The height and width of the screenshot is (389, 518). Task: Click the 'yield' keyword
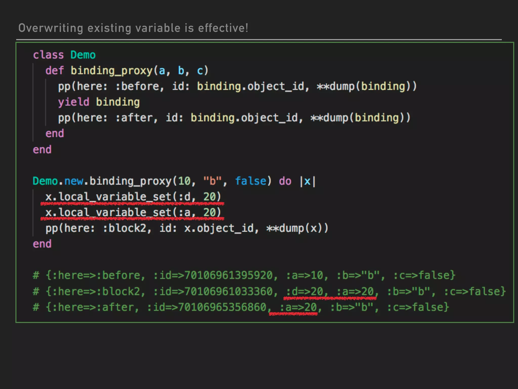(74, 102)
